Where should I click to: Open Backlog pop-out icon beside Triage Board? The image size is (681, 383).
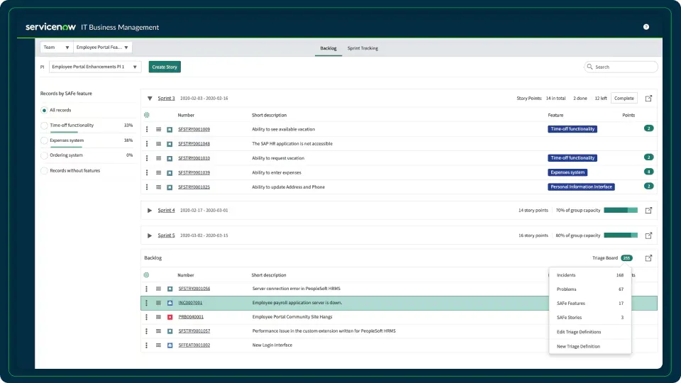click(x=648, y=258)
